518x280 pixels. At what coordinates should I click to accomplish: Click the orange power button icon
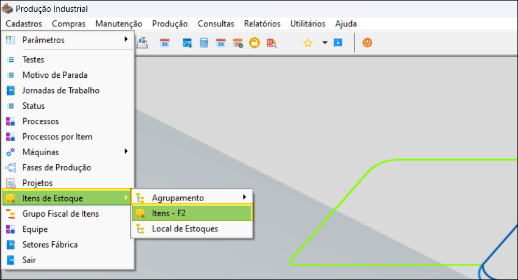tap(367, 43)
